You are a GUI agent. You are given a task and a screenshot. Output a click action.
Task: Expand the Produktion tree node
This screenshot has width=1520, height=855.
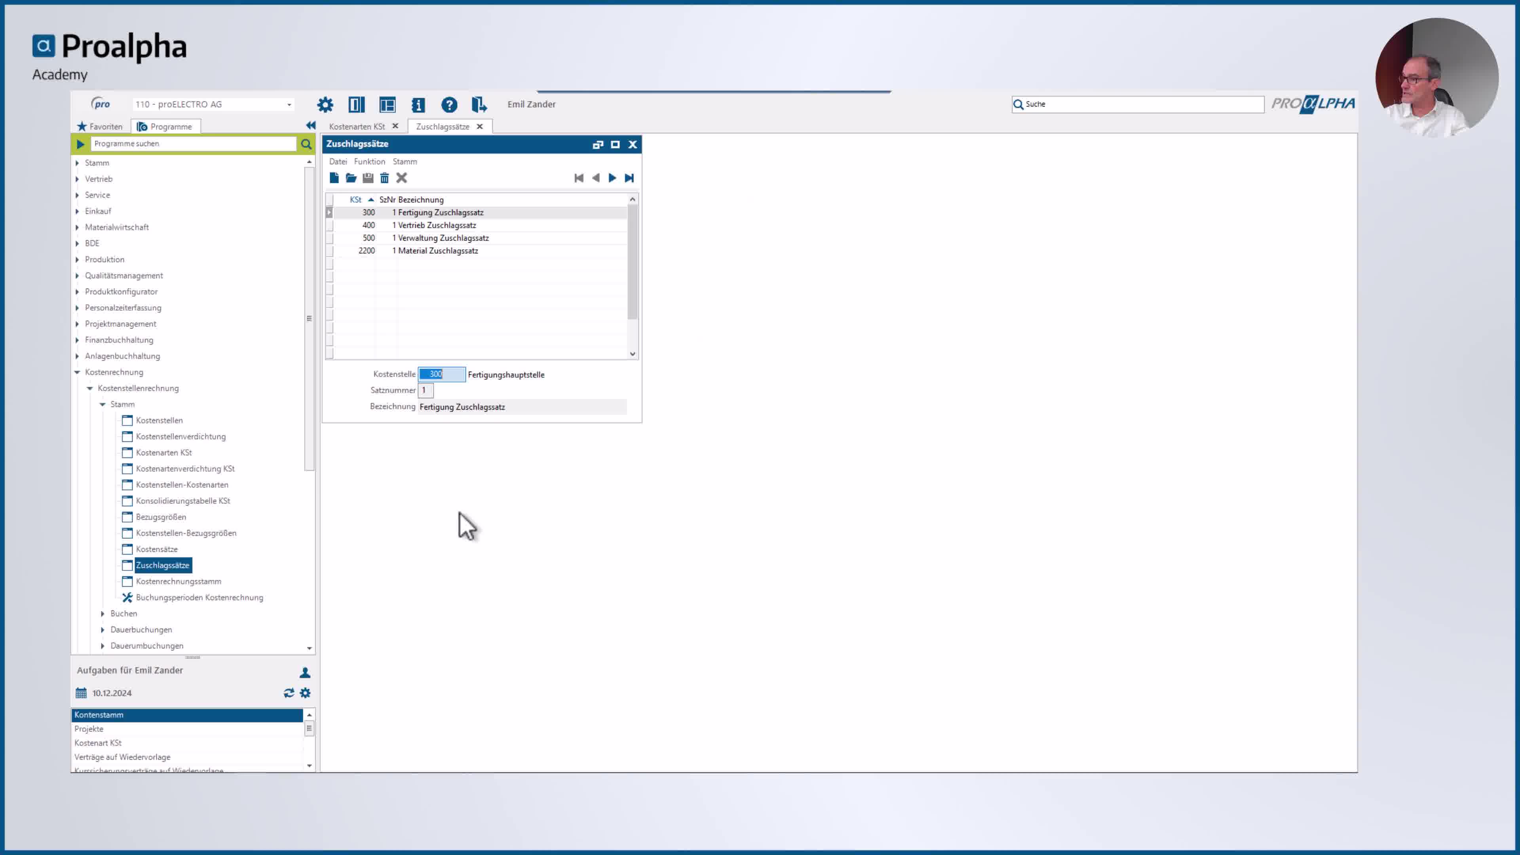coord(77,260)
